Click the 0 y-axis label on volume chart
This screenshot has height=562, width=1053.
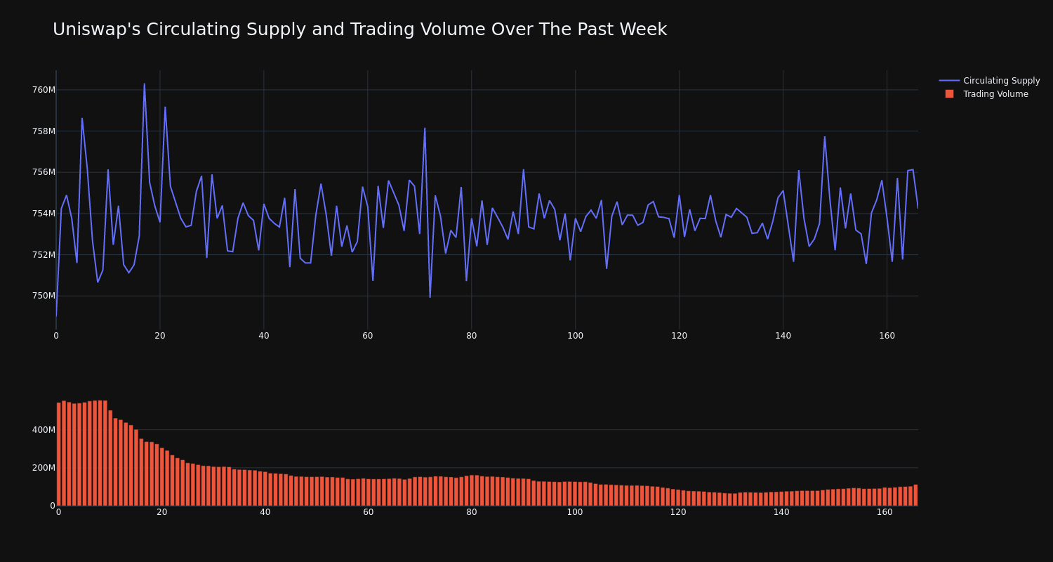(53, 506)
